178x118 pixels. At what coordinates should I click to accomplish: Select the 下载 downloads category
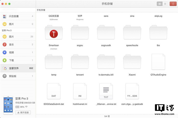[18, 60]
